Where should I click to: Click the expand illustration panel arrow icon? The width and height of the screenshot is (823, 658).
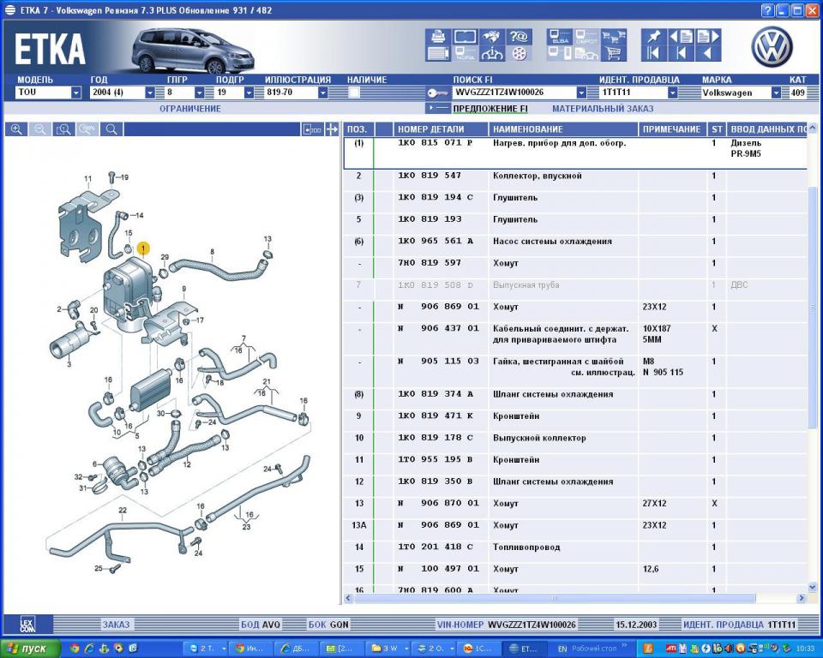(x=332, y=129)
